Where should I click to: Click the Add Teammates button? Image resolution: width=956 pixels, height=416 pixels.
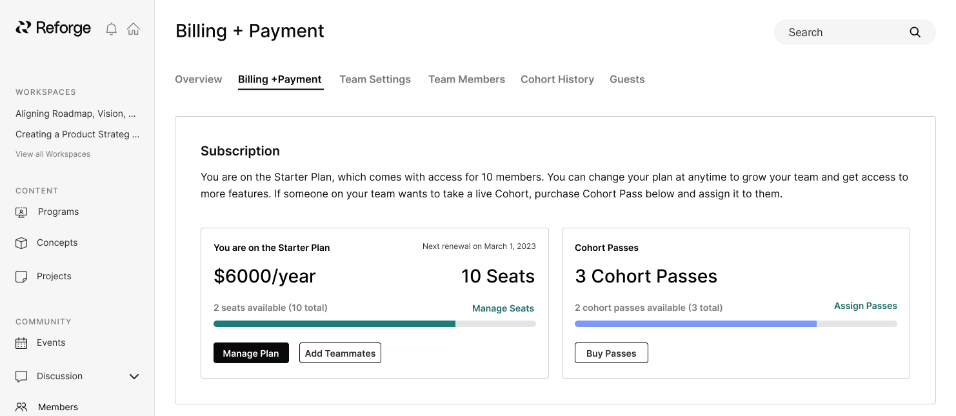(x=340, y=353)
